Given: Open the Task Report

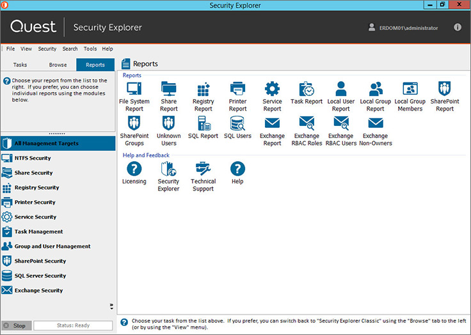Looking at the screenshot, I should tap(307, 93).
